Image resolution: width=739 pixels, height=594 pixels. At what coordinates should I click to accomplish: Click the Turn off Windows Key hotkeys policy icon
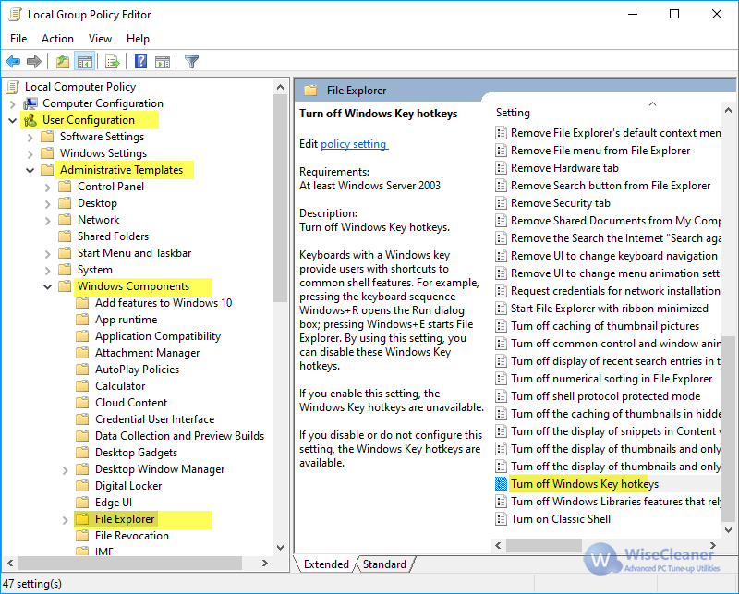coord(501,484)
